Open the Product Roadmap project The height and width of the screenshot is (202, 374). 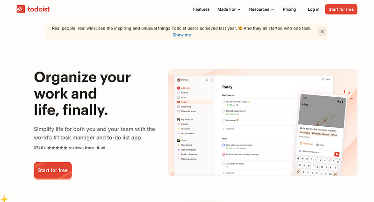188,154
